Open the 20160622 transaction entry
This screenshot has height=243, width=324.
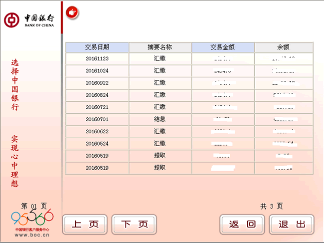(97, 132)
